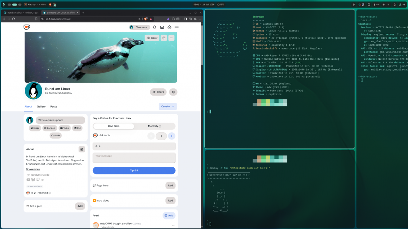Screen dimensions: 408x229
Task: Add a goal with Set a goal Add
Action: 80,206
